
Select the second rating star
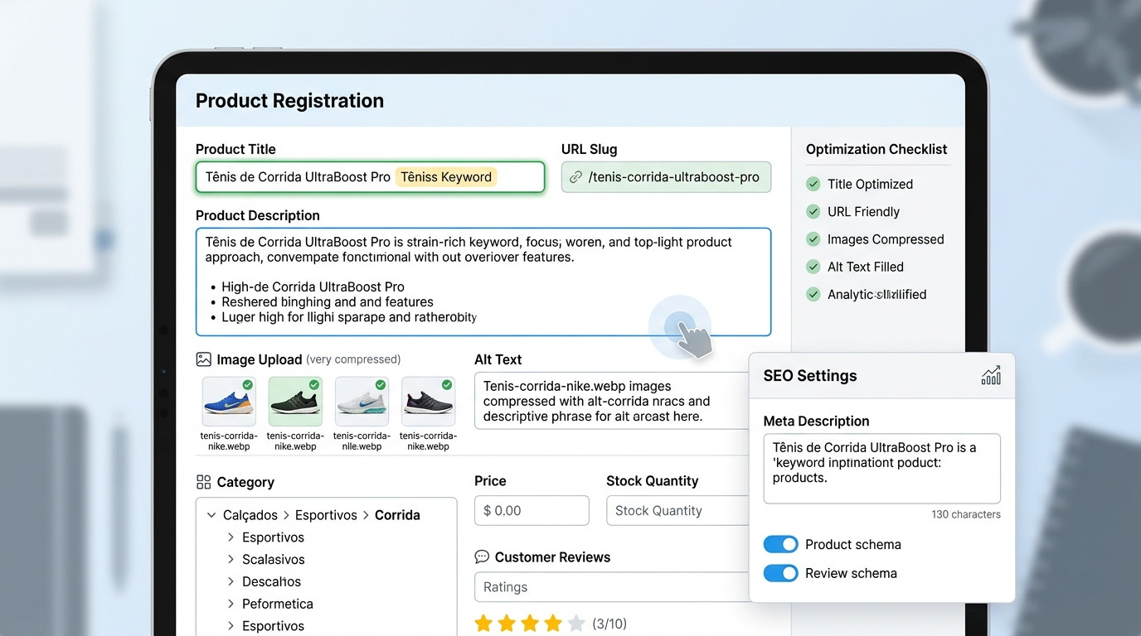[x=507, y=623]
